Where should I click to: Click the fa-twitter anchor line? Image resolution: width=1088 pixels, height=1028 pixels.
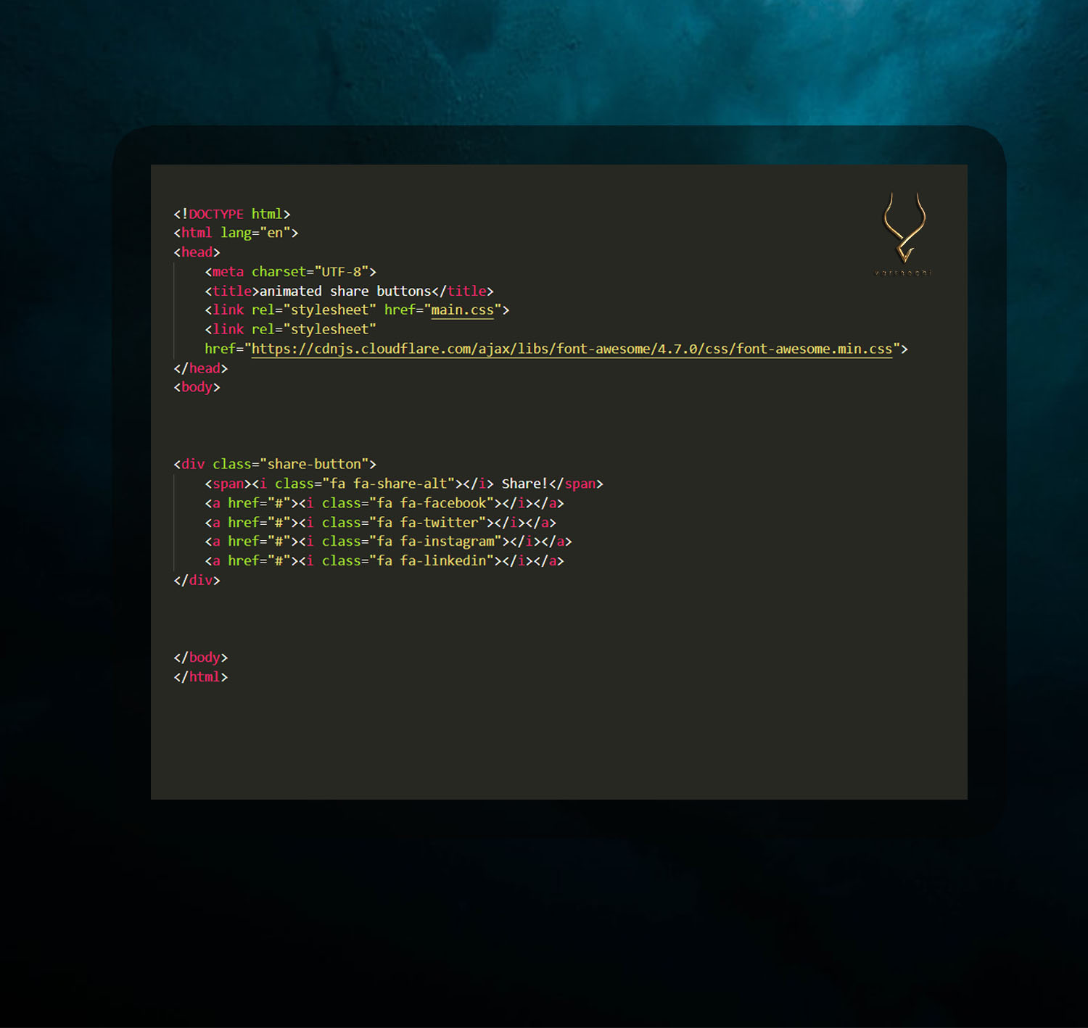[x=380, y=523]
